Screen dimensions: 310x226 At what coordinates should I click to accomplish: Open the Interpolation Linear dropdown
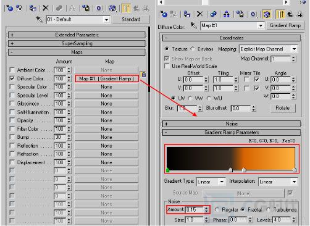click(278, 182)
